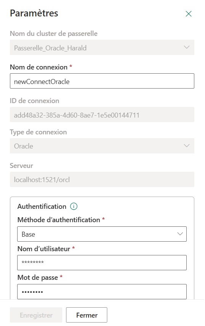
Task: Focus the Nom d'utilisateur input field
Action: click(102, 263)
